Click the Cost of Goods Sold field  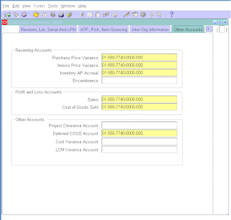[x=139, y=107]
